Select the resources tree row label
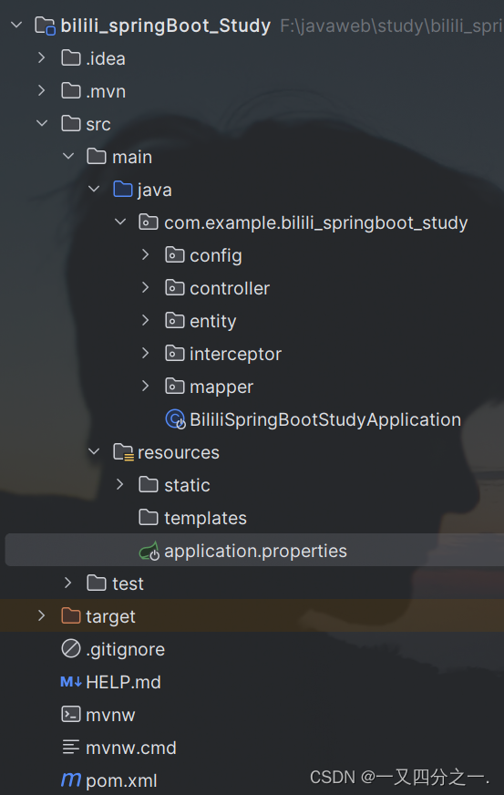 pyautogui.click(x=179, y=453)
